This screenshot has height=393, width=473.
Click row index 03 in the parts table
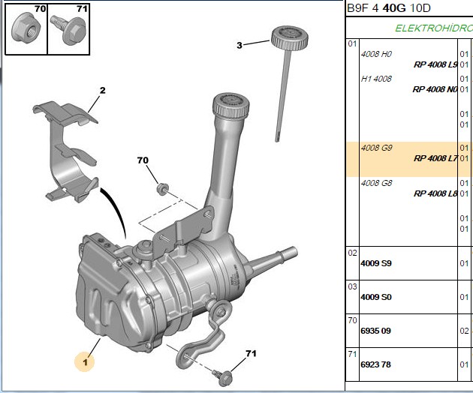tap(352, 286)
